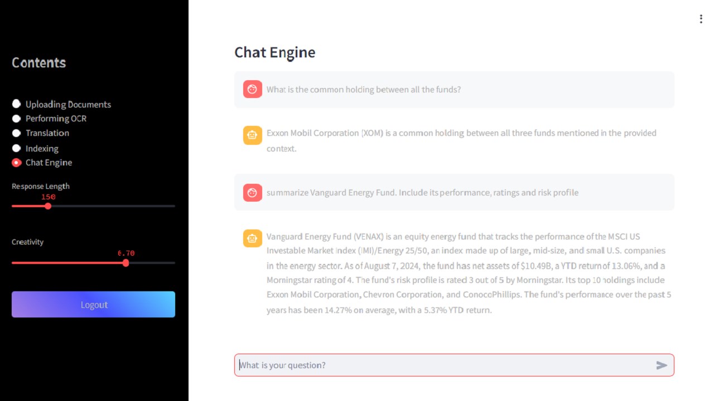Click the Exxon Mobil answer text

coord(461,141)
